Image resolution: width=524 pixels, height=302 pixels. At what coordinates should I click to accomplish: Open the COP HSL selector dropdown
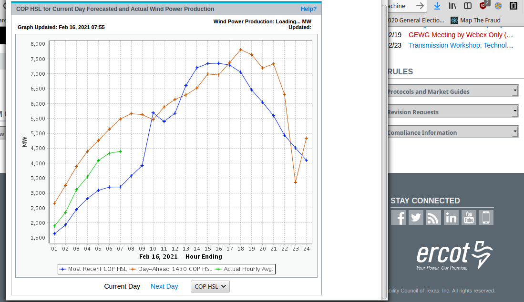[x=210, y=287]
